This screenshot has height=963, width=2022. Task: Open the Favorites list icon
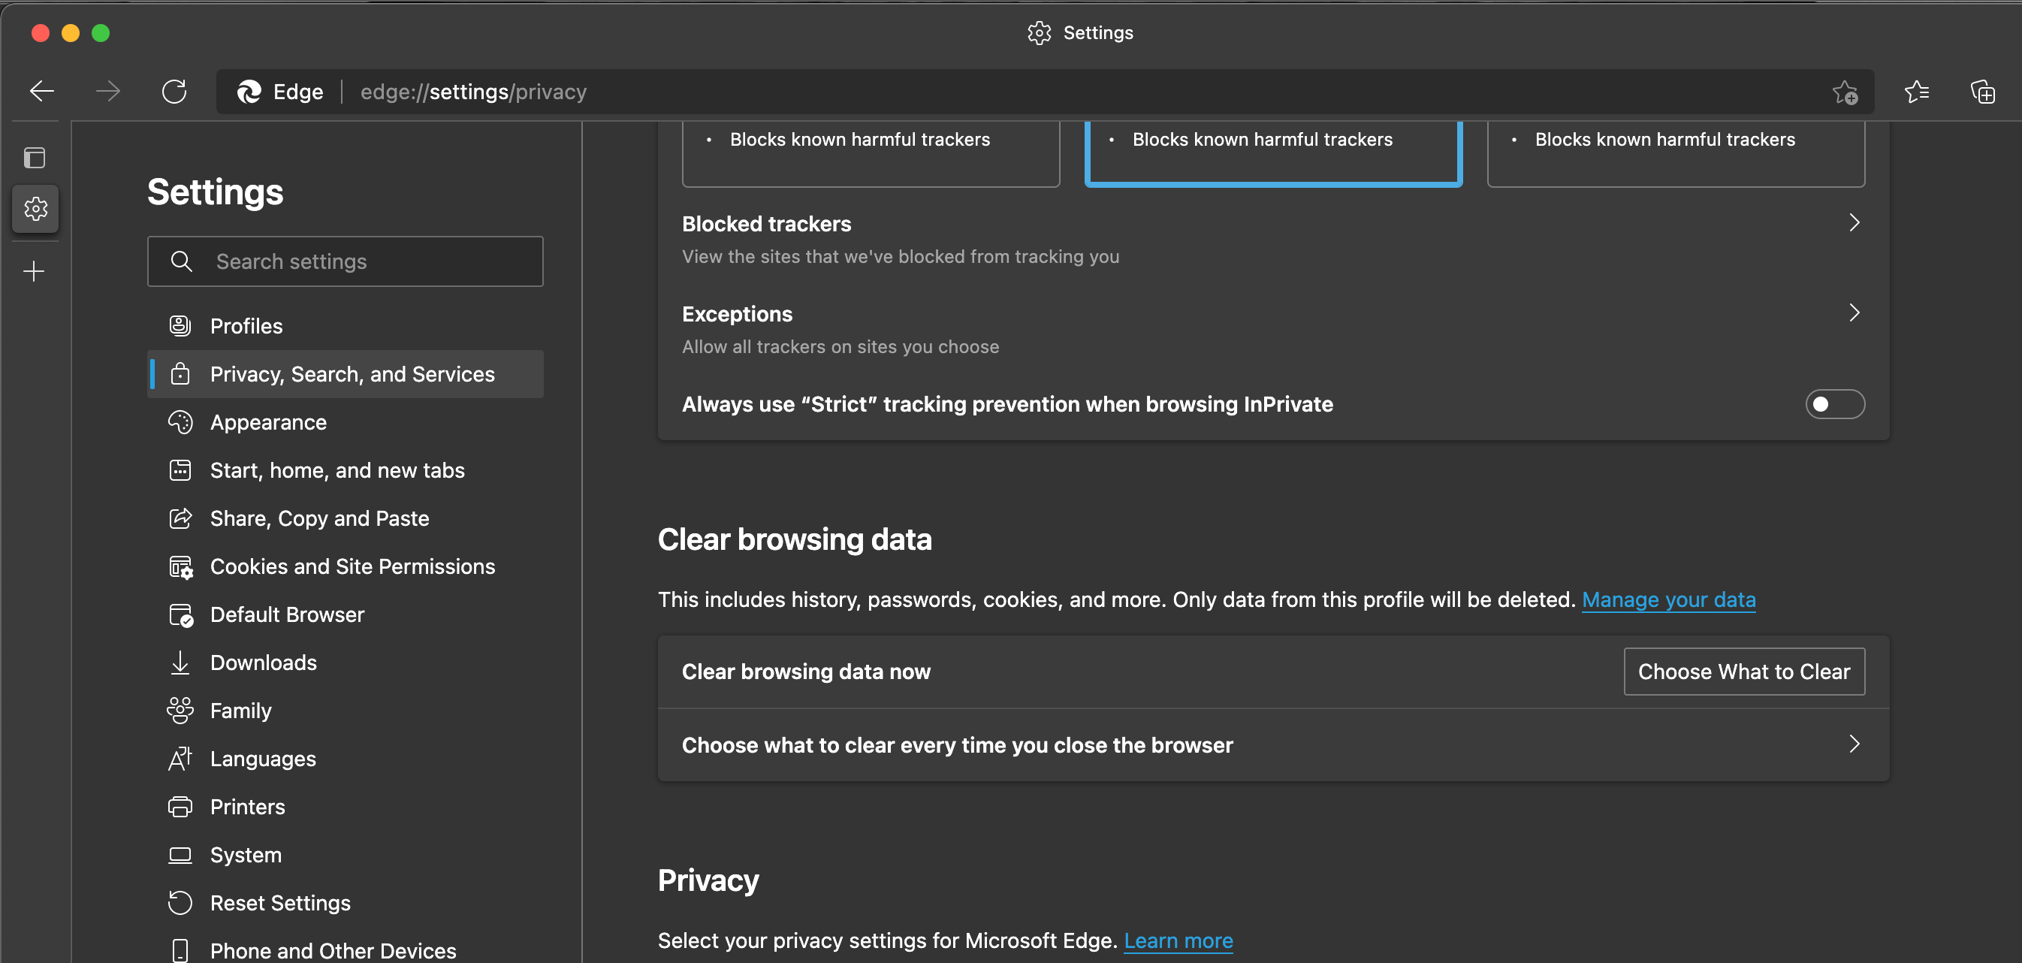coord(1916,92)
